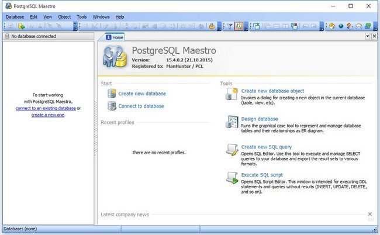Close the PostgreSQL Maestro window
The width and height of the screenshot is (380, 235).
click(x=369, y=6)
